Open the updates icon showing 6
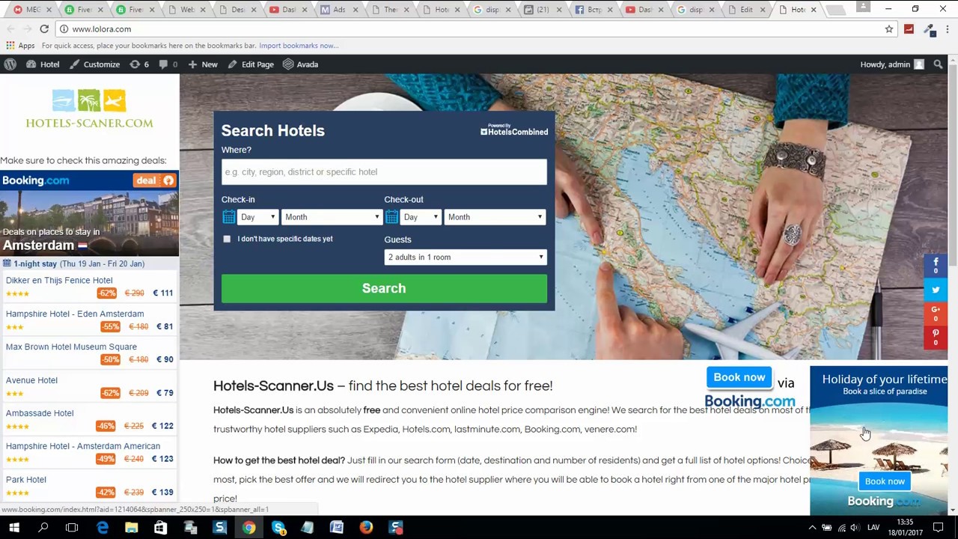Viewport: 958px width, 539px height. (139, 64)
